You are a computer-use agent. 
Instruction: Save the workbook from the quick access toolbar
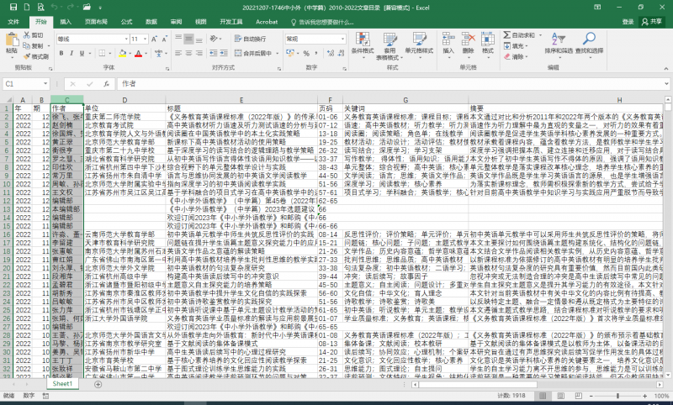coord(13,8)
